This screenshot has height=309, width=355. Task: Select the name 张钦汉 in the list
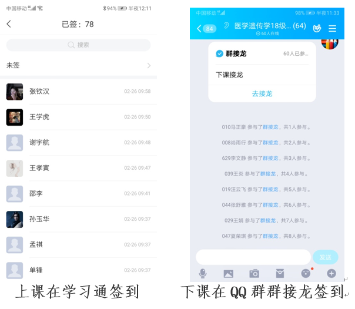[39, 92]
